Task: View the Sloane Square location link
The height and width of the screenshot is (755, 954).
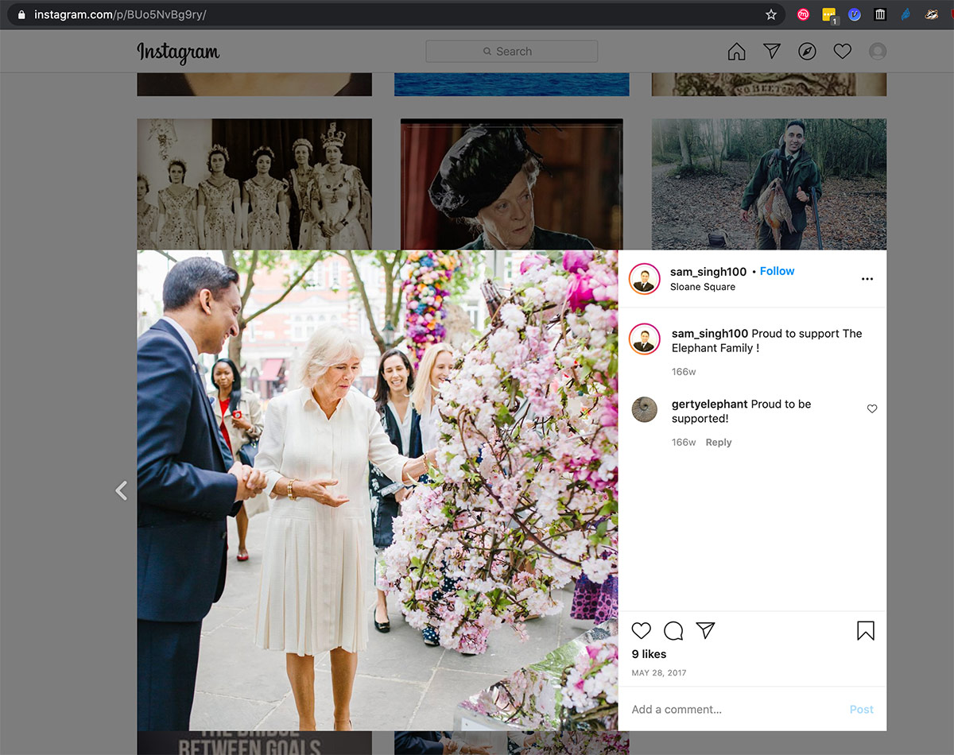Action: (x=703, y=287)
